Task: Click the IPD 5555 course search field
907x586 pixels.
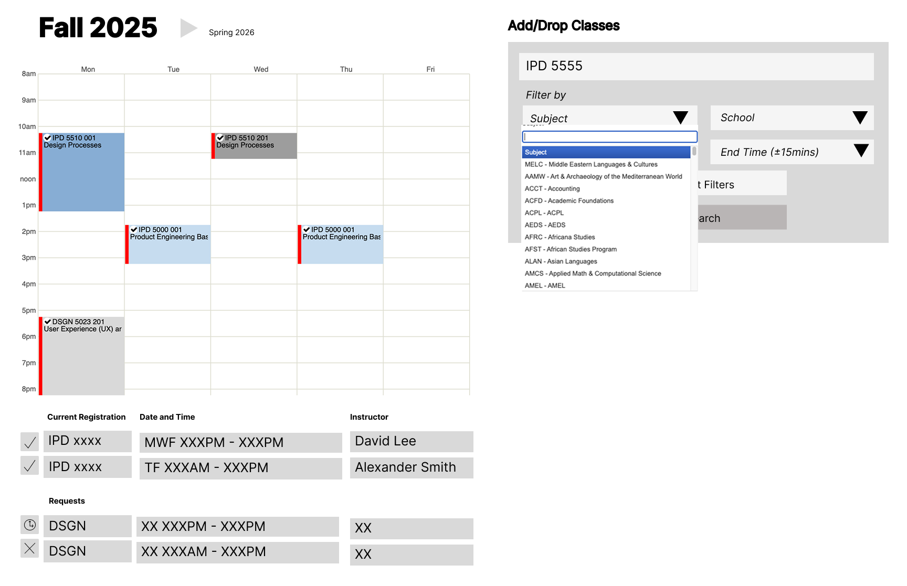Action: [696, 67]
